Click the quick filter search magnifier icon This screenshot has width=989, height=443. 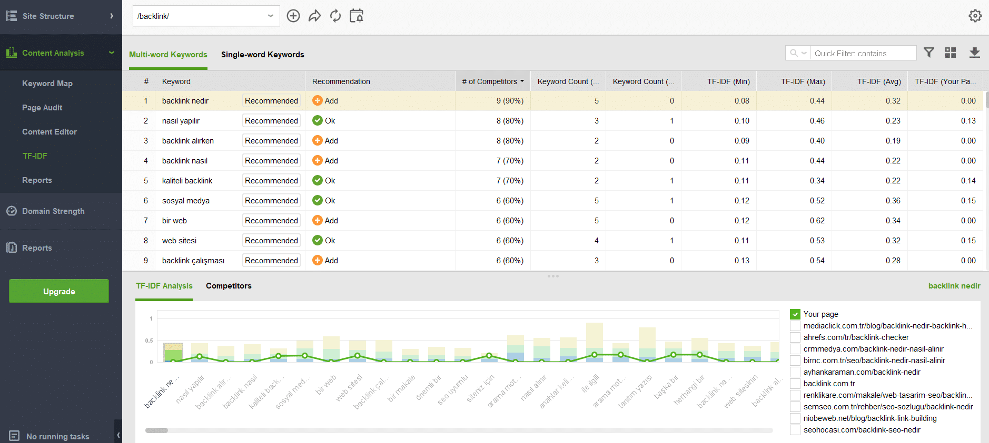[x=794, y=53]
